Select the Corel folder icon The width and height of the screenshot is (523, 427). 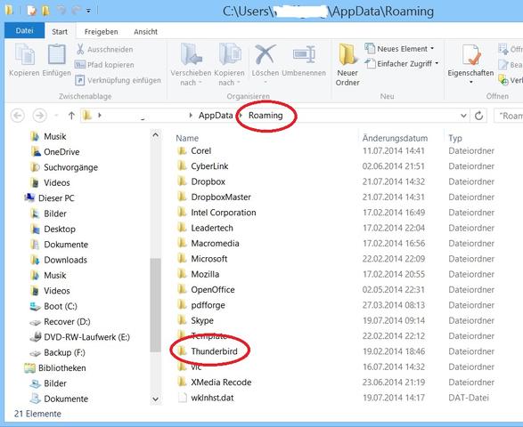(182, 151)
